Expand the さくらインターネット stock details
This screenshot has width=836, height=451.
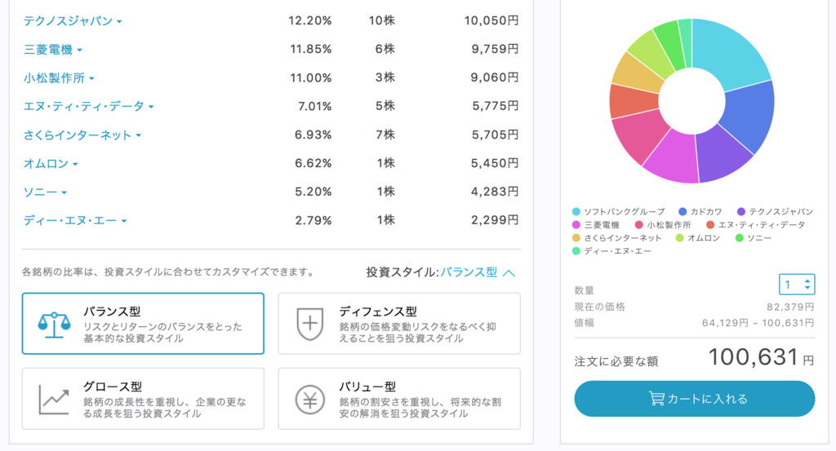(x=82, y=135)
